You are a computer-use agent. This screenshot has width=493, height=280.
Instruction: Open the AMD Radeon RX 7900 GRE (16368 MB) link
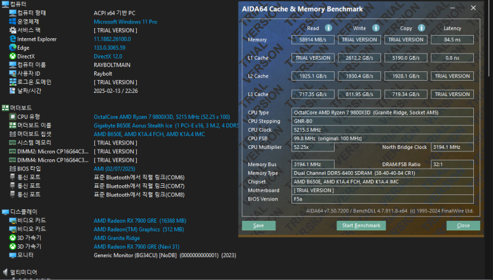tap(140, 221)
